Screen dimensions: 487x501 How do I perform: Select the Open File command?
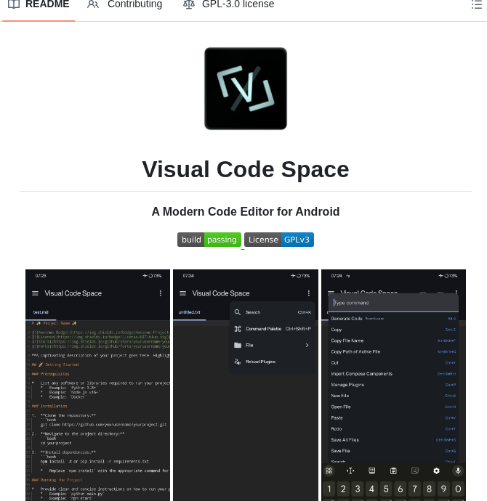(x=393, y=407)
